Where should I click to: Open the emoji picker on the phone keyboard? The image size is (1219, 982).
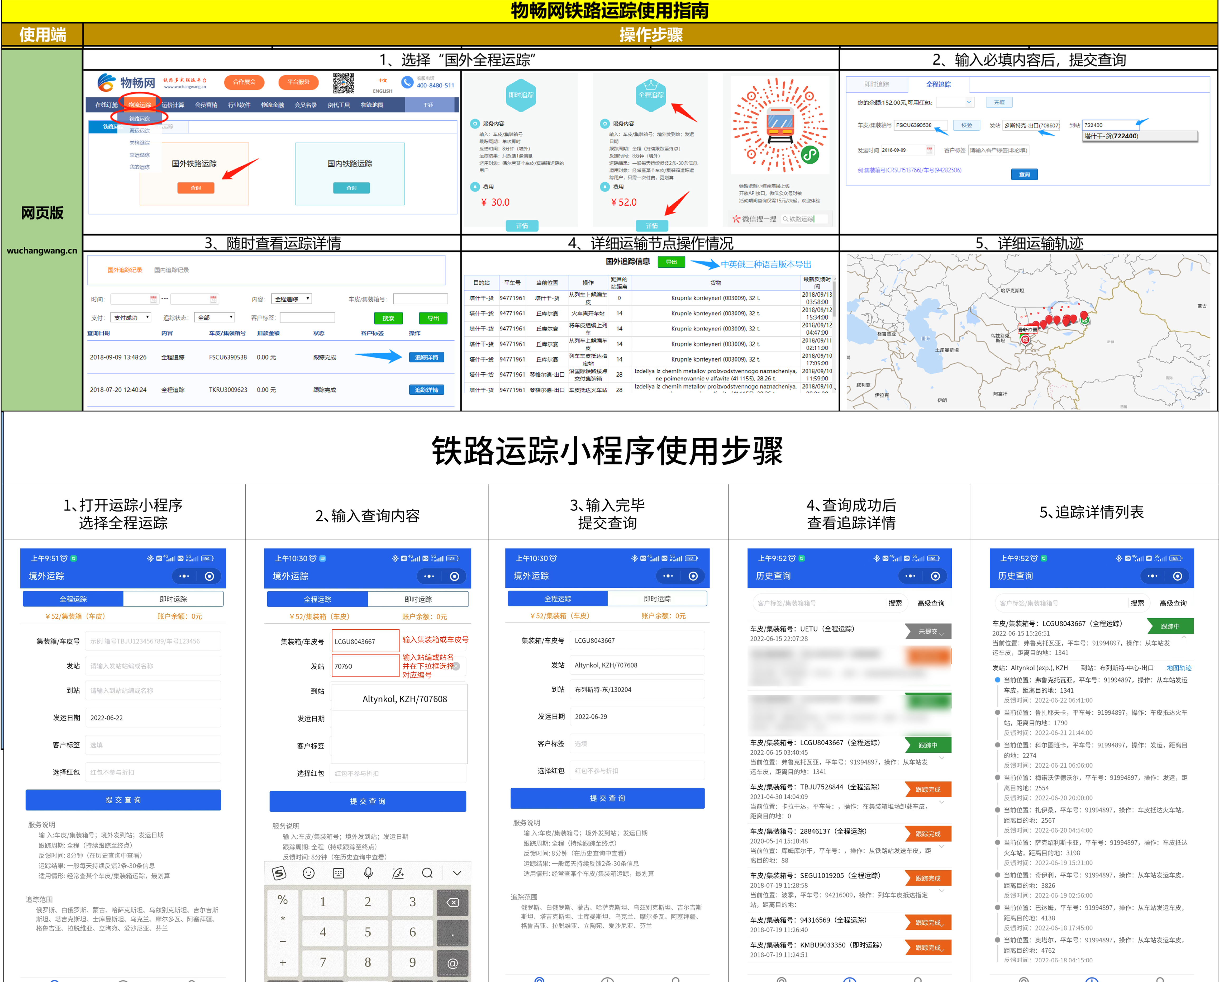pos(309,873)
